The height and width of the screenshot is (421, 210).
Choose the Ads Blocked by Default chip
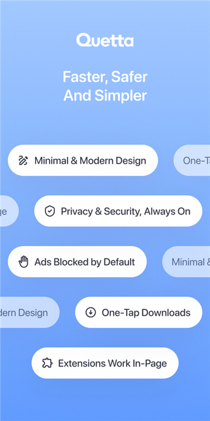click(x=77, y=262)
